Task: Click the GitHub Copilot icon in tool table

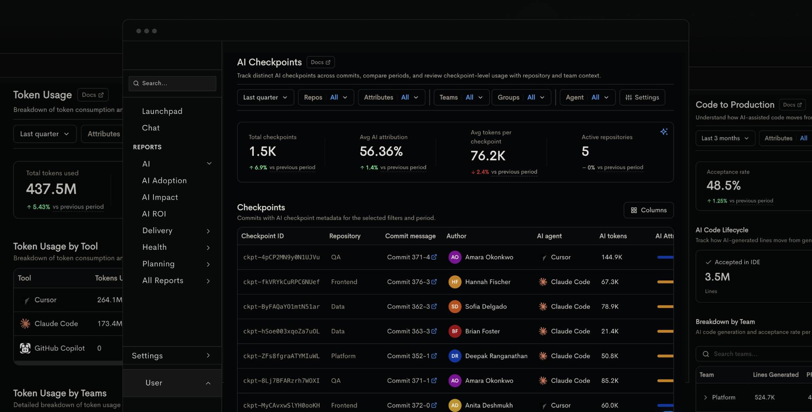Action: click(25, 348)
